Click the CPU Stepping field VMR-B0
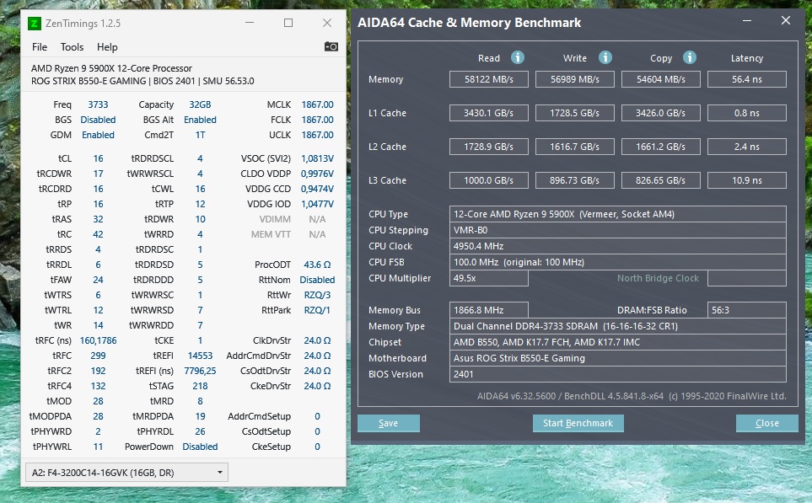 click(x=618, y=230)
